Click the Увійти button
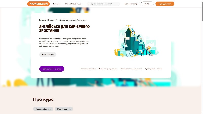This screenshot has width=203, height=114. [147, 4]
